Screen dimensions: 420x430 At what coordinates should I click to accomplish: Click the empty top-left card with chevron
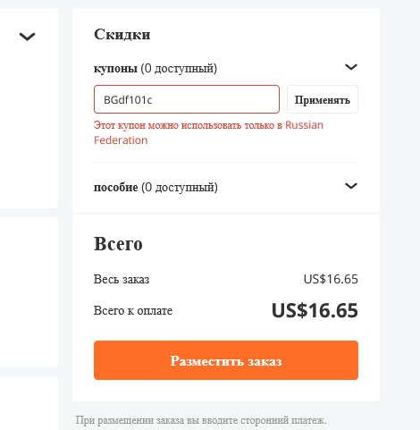click(x=29, y=108)
